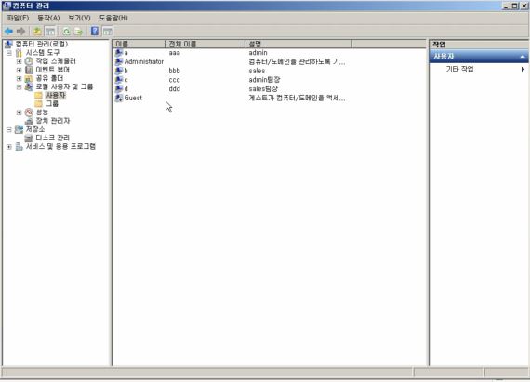
Task: Open Help via the question mark icon
Action: click(95, 31)
